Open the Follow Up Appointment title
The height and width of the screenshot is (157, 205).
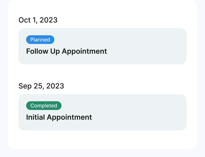[x=66, y=51]
